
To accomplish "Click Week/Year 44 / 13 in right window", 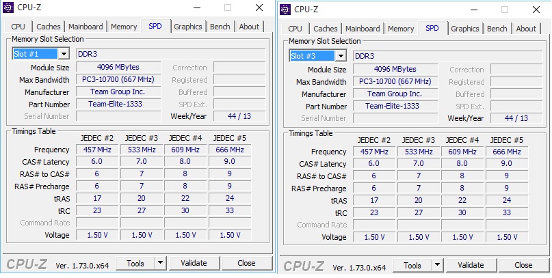I will tap(516, 118).
